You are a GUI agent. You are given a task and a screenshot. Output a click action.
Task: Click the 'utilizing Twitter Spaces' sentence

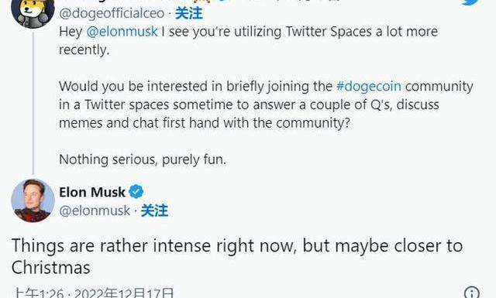click(249, 41)
